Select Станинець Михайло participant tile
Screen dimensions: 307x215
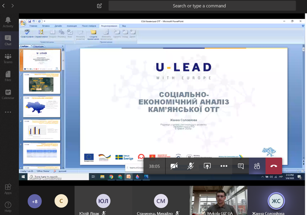(161, 200)
